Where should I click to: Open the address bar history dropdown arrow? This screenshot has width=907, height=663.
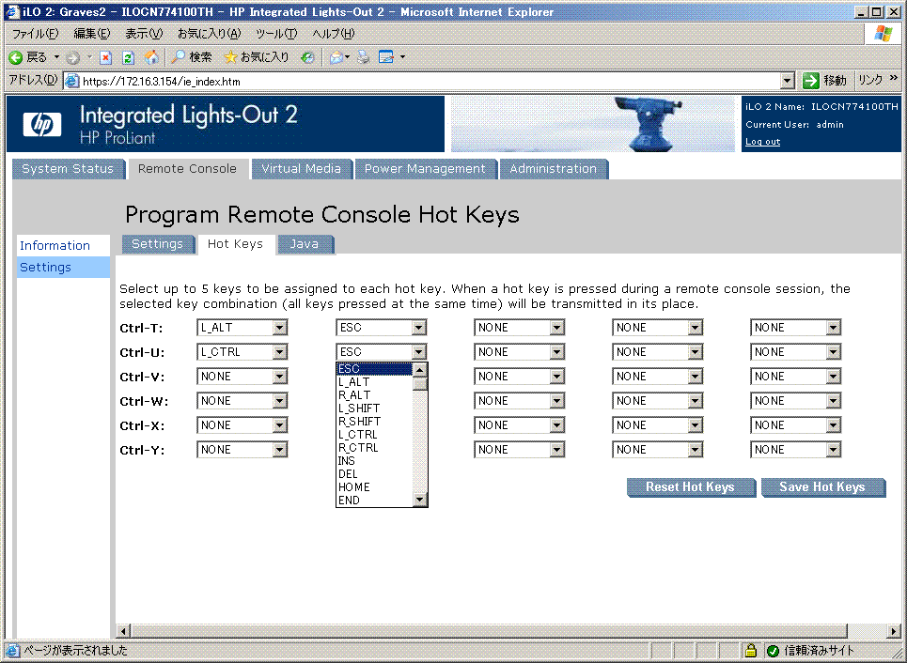click(787, 81)
